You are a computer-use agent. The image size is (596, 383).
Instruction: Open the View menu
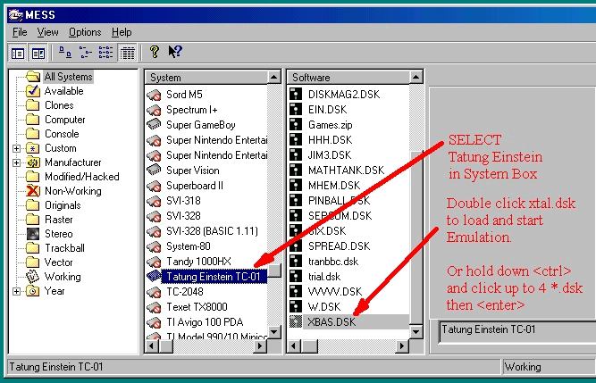(48, 32)
